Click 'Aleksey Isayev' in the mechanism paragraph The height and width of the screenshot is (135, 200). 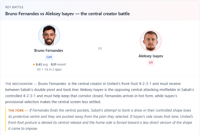pyautogui.click(x=92, y=90)
